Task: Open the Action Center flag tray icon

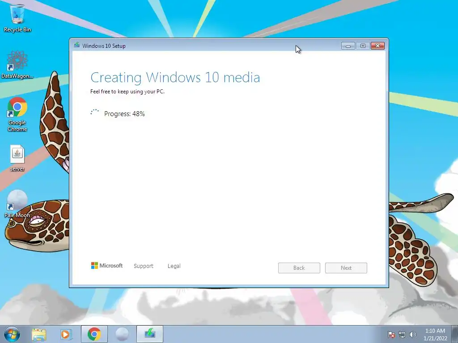Action: pyautogui.click(x=391, y=335)
